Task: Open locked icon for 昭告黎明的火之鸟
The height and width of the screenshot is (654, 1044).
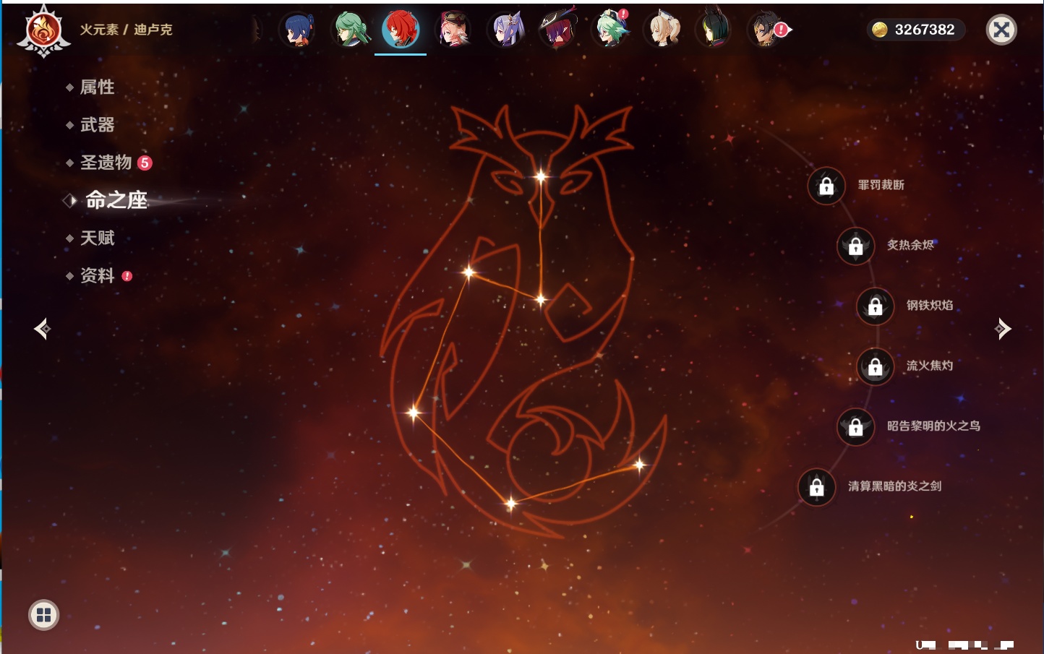Action: tap(856, 426)
